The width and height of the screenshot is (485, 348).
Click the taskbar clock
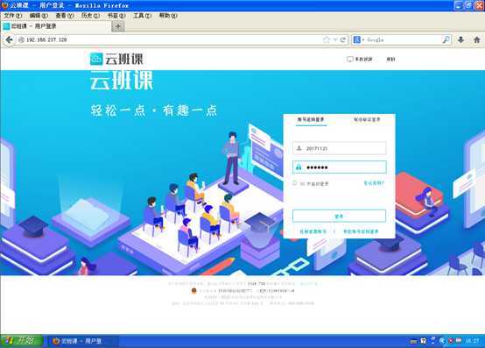point(473,341)
